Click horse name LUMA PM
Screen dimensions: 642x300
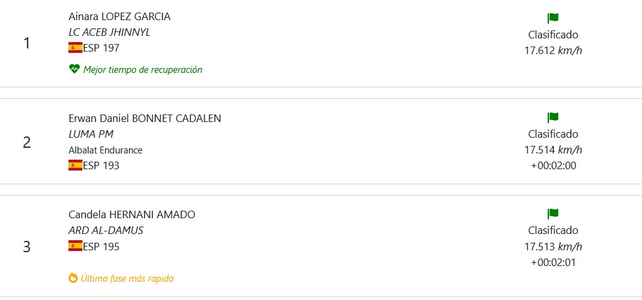91,134
